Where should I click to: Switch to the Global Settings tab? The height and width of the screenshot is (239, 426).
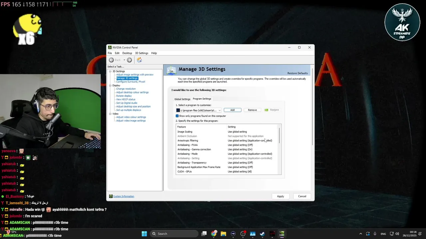[182, 99]
